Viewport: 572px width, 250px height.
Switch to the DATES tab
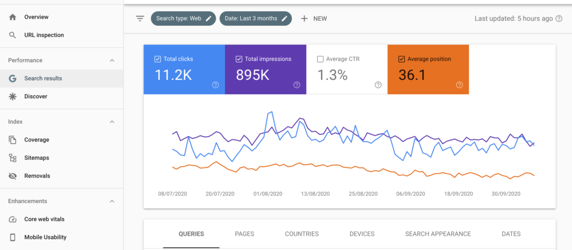point(511,234)
